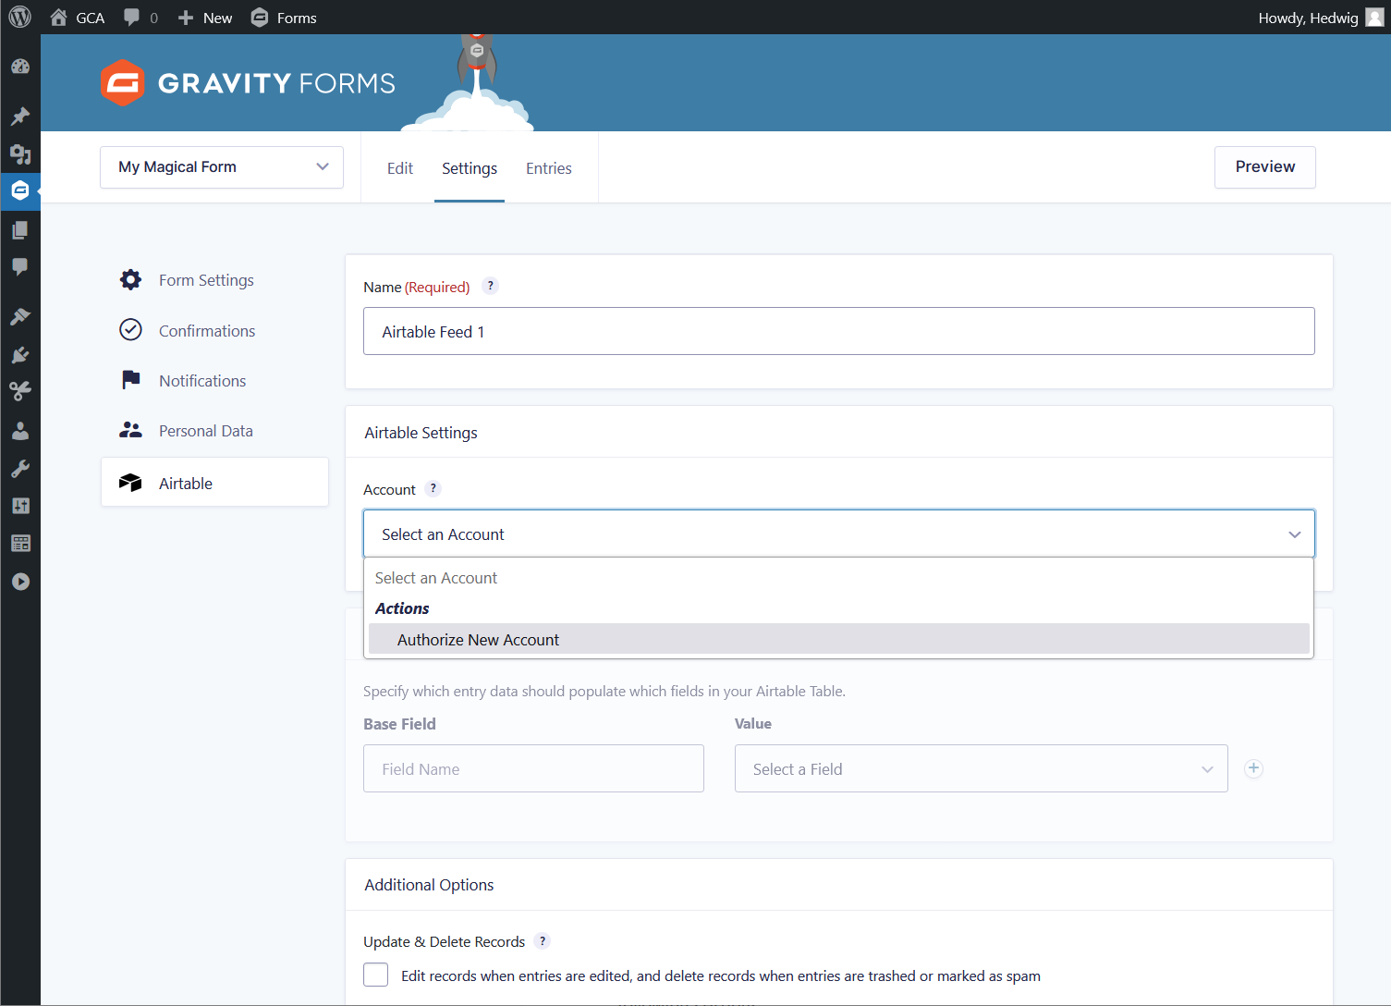Image resolution: width=1391 pixels, height=1006 pixels.
Task: Click New in the admin bar
Action: pos(205,18)
